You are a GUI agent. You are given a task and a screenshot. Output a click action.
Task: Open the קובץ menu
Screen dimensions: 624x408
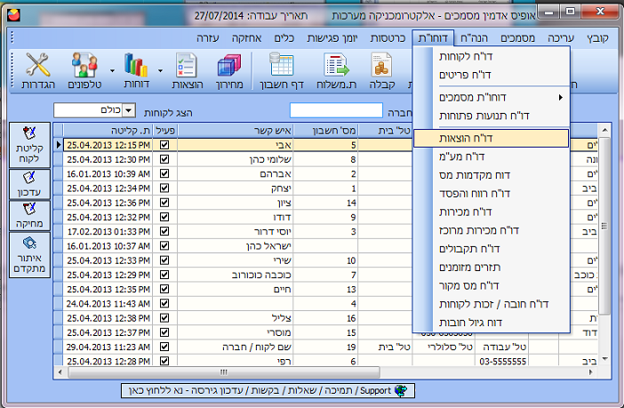pyautogui.click(x=597, y=38)
